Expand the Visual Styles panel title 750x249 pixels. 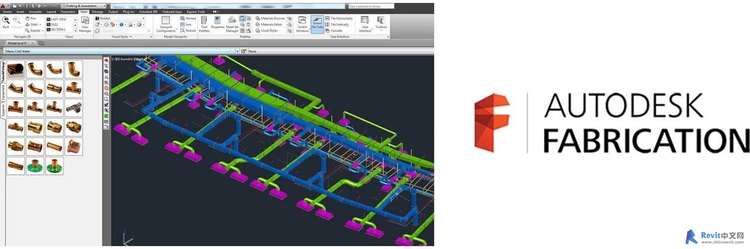[x=122, y=37]
